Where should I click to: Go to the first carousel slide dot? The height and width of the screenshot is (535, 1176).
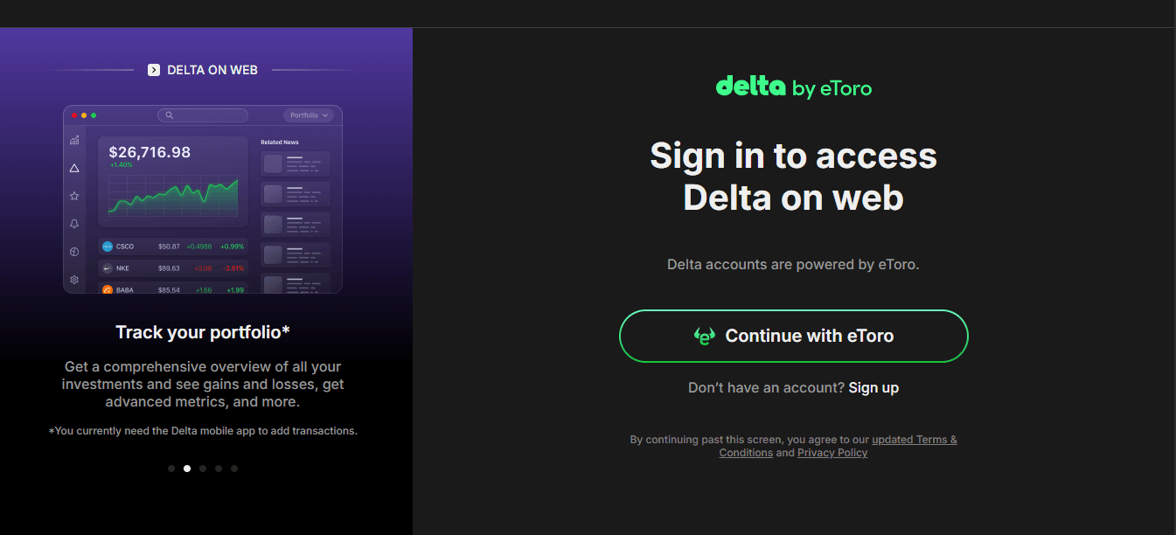click(171, 469)
